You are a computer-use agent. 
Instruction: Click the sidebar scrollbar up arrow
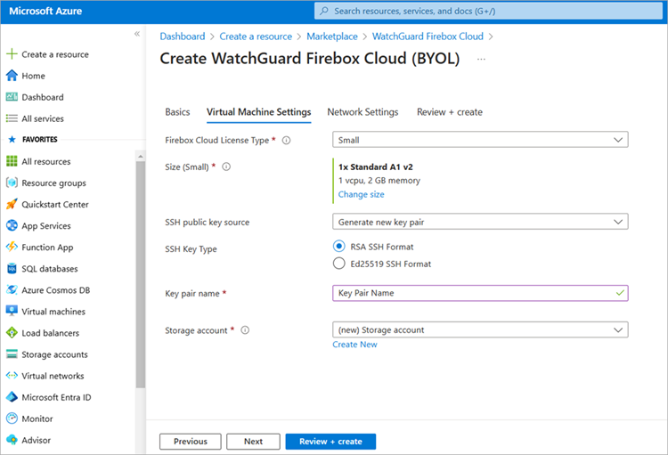tap(141, 157)
